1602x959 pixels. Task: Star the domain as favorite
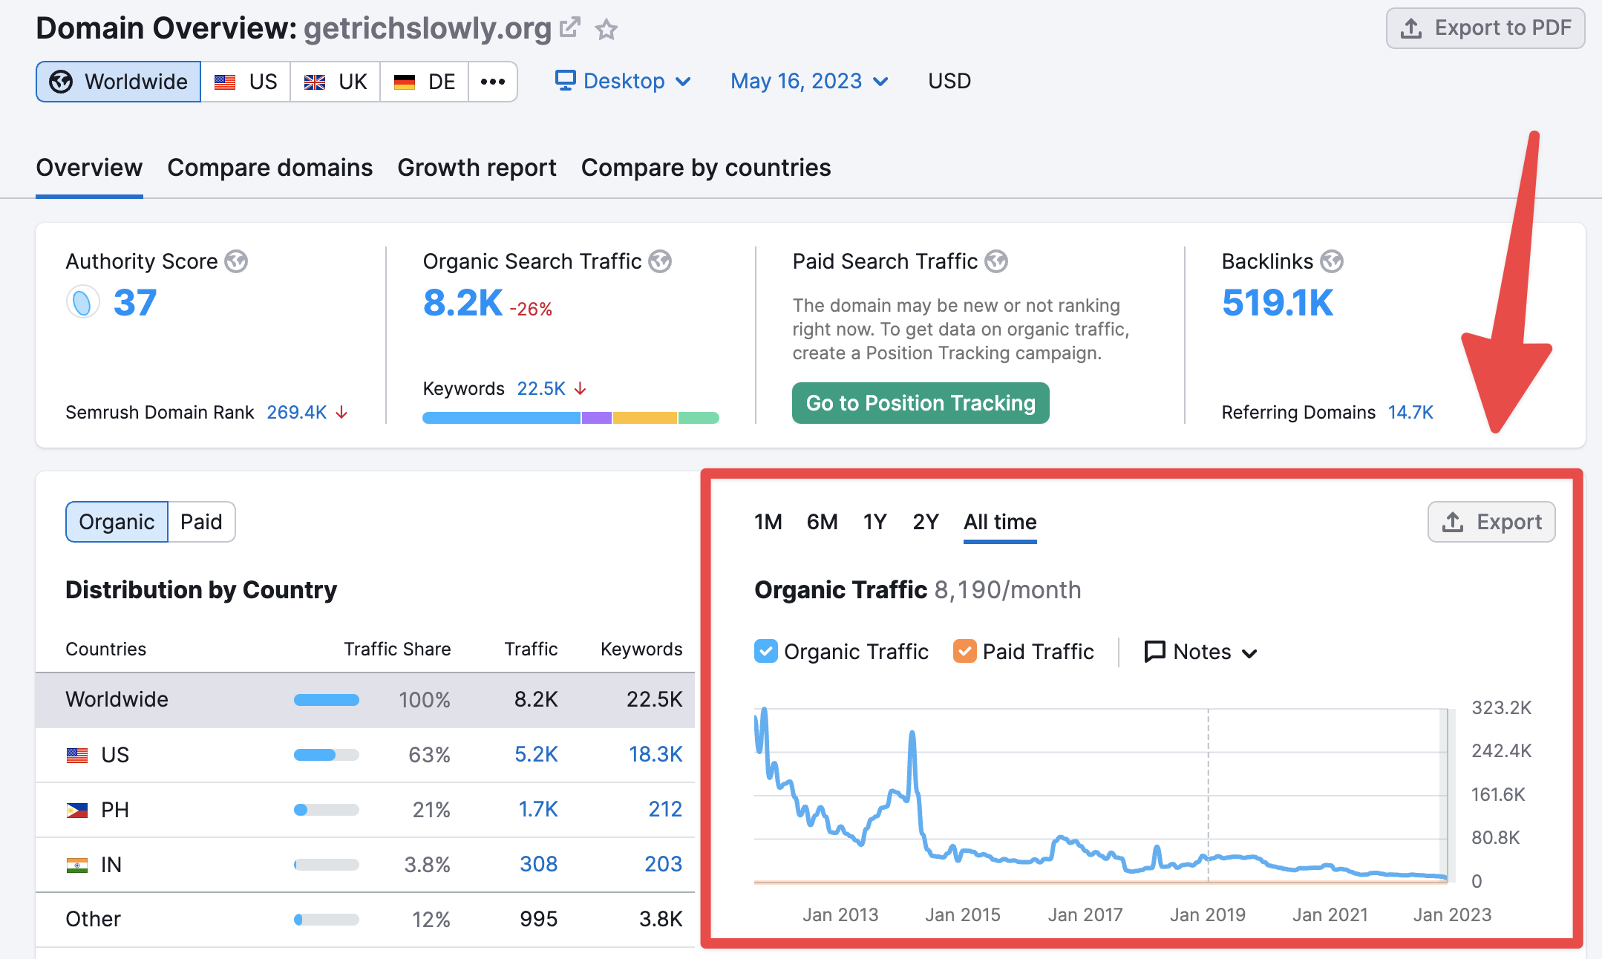(607, 30)
